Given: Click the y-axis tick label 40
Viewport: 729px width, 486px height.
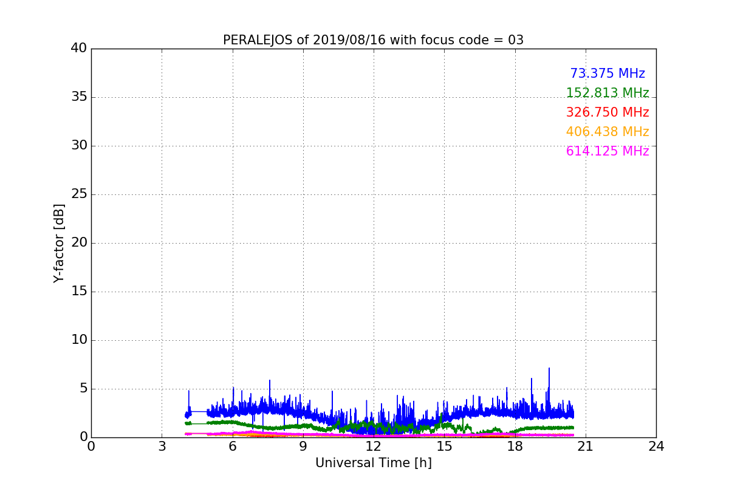Looking at the screenshot, I should pyautogui.click(x=79, y=49).
